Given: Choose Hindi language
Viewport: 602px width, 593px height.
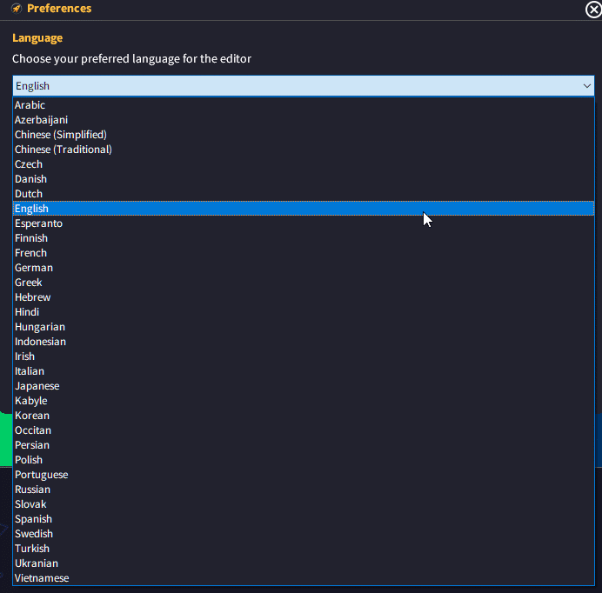Looking at the screenshot, I should coord(304,311).
